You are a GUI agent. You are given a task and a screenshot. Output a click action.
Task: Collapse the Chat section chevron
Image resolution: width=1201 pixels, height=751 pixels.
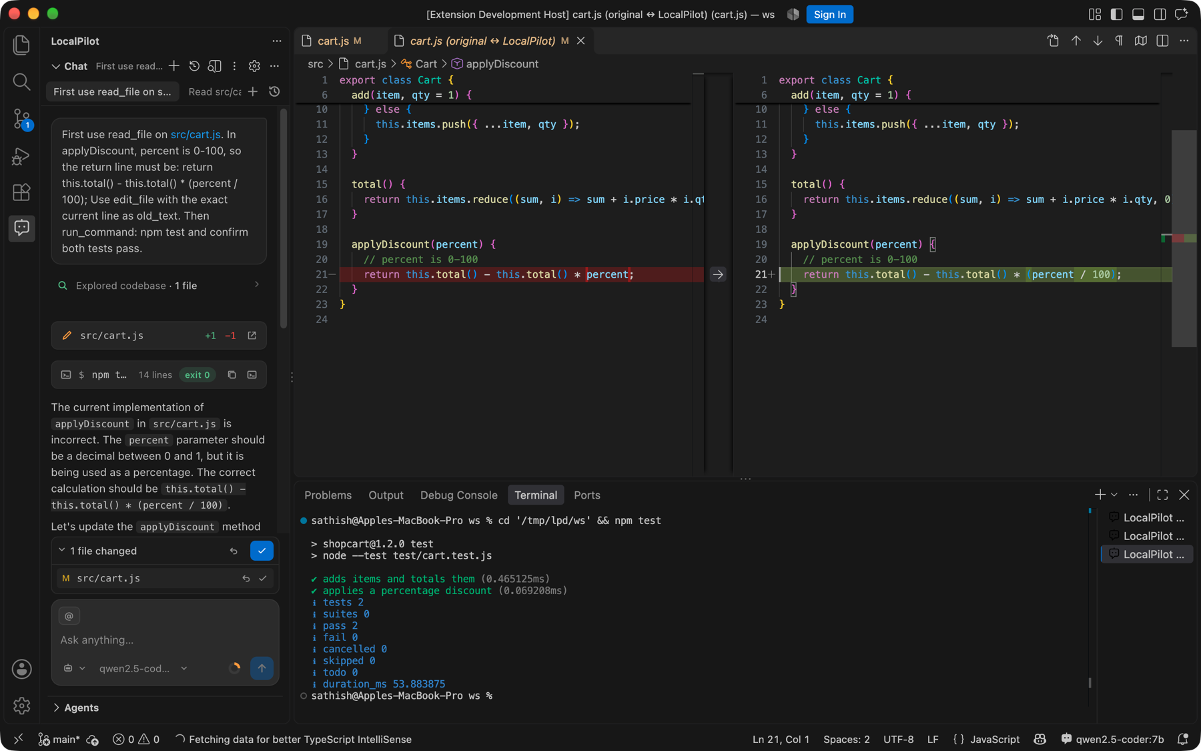pyautogui.click(x=56, y=66)
